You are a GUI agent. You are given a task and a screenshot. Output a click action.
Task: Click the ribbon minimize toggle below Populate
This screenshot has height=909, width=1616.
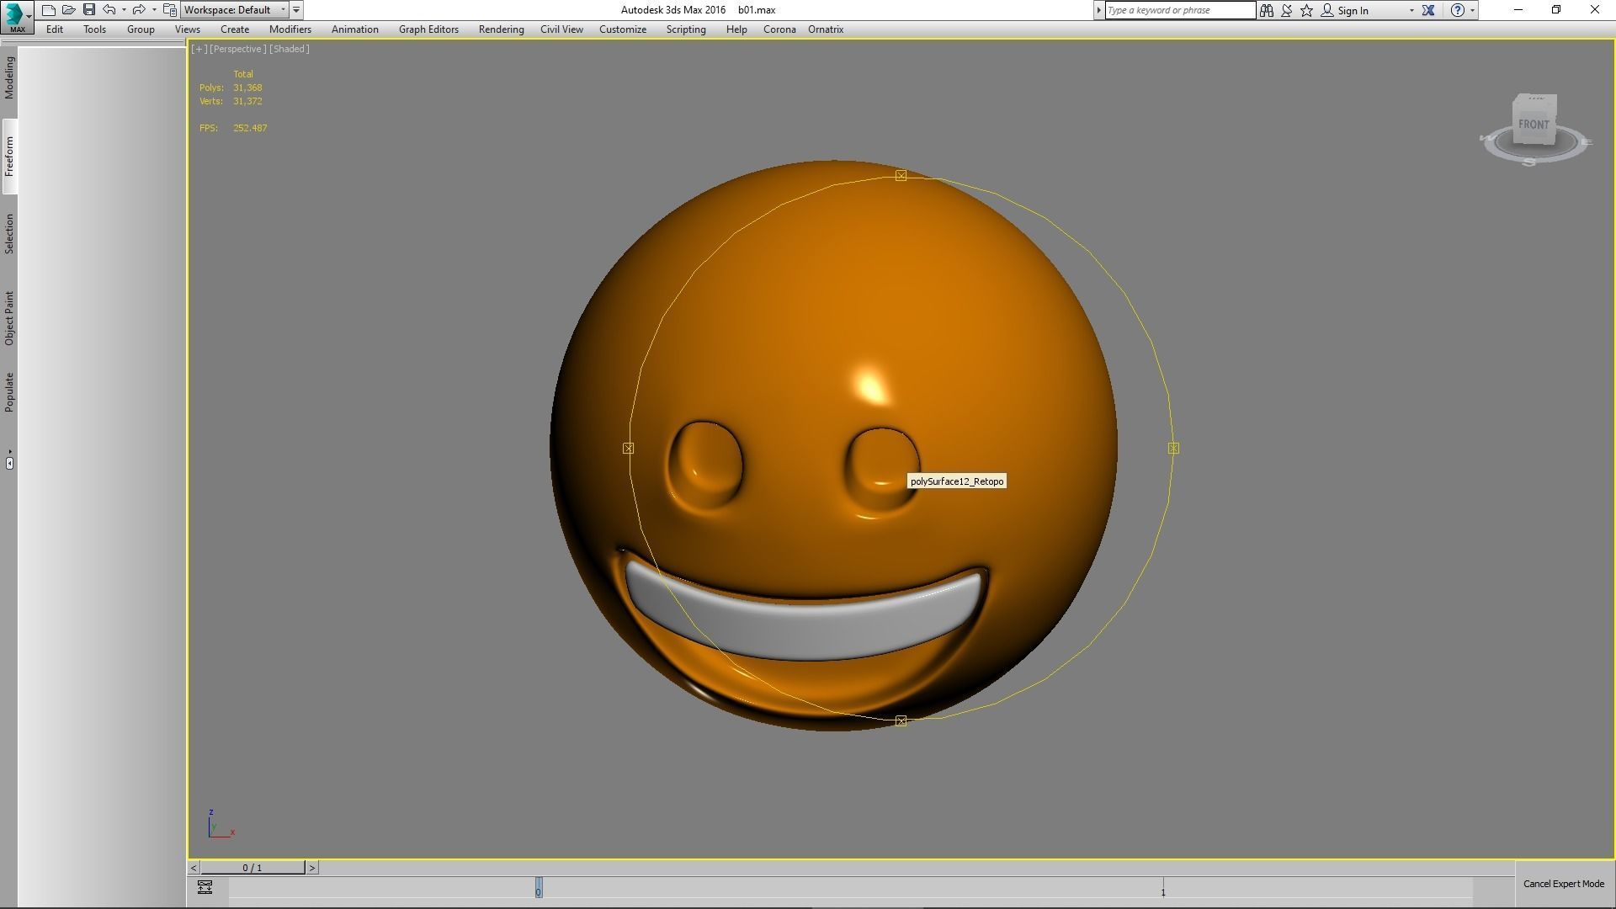tap(9, 462)
